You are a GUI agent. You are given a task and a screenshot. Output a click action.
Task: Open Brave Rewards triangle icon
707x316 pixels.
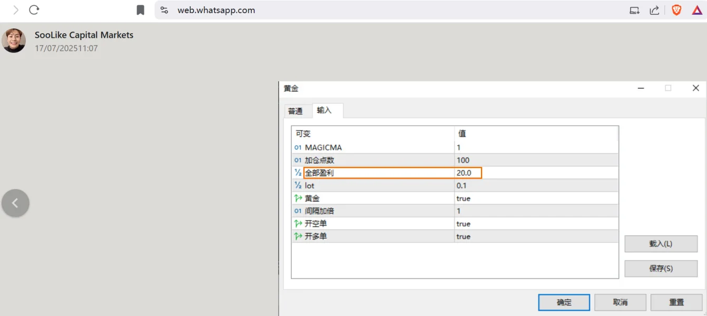(x=696, y=10)
